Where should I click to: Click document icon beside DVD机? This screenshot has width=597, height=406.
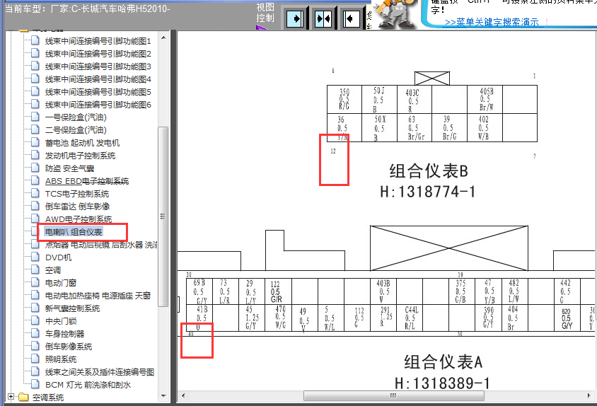(x=35, y=257)
